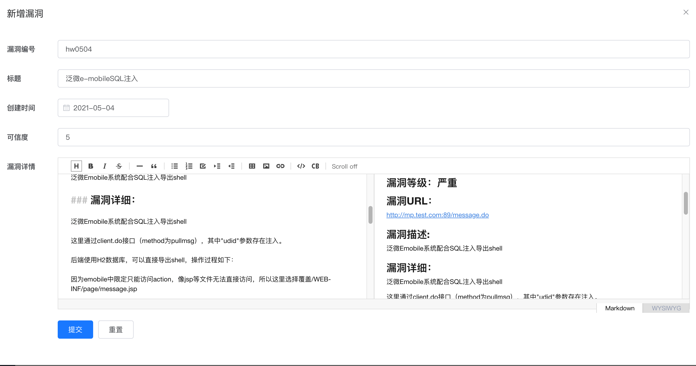The width and height of the screenshot is (696, 366).
Task: Click the 漏洞编号 input field
Action: (373, 49)
